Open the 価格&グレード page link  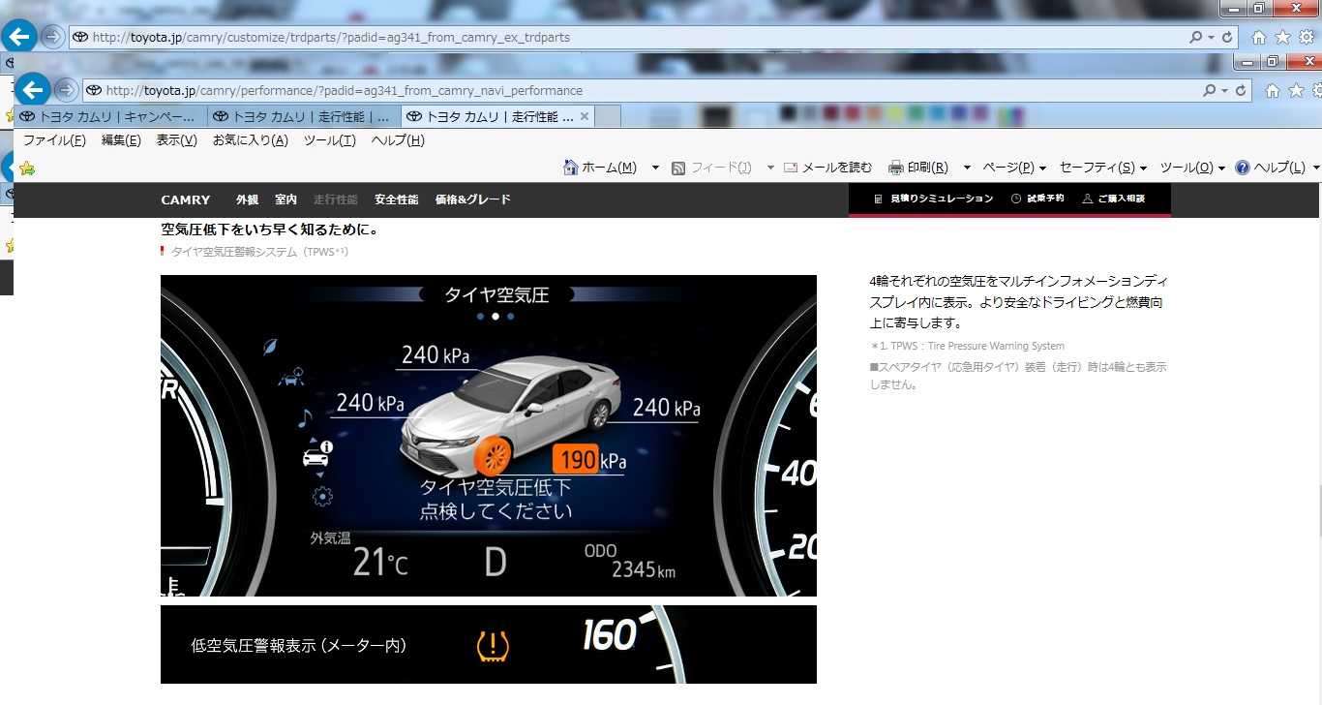pyautogui.click(x=472, y=199)
